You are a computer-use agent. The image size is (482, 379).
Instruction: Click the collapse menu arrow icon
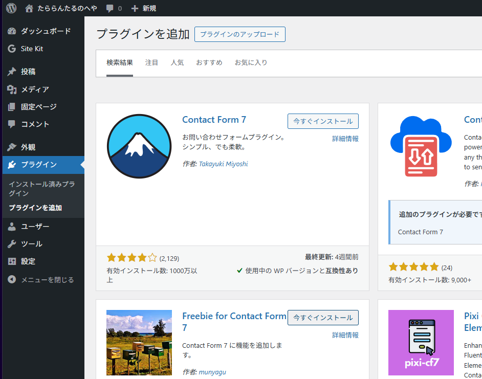tap(12, 279)
